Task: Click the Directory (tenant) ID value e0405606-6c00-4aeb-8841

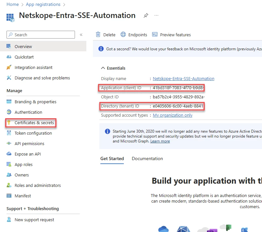Action: [178, 106]
